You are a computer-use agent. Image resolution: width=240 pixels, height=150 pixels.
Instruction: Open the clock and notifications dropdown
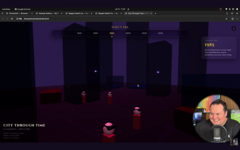pos(120,9)
